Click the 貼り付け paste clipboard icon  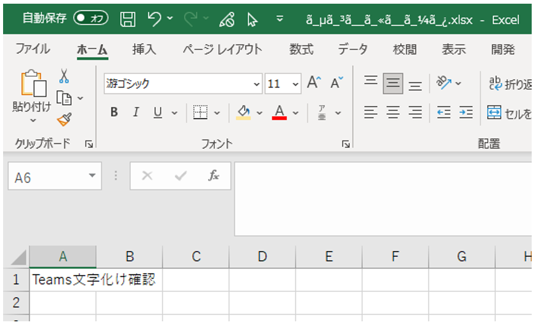33,83
